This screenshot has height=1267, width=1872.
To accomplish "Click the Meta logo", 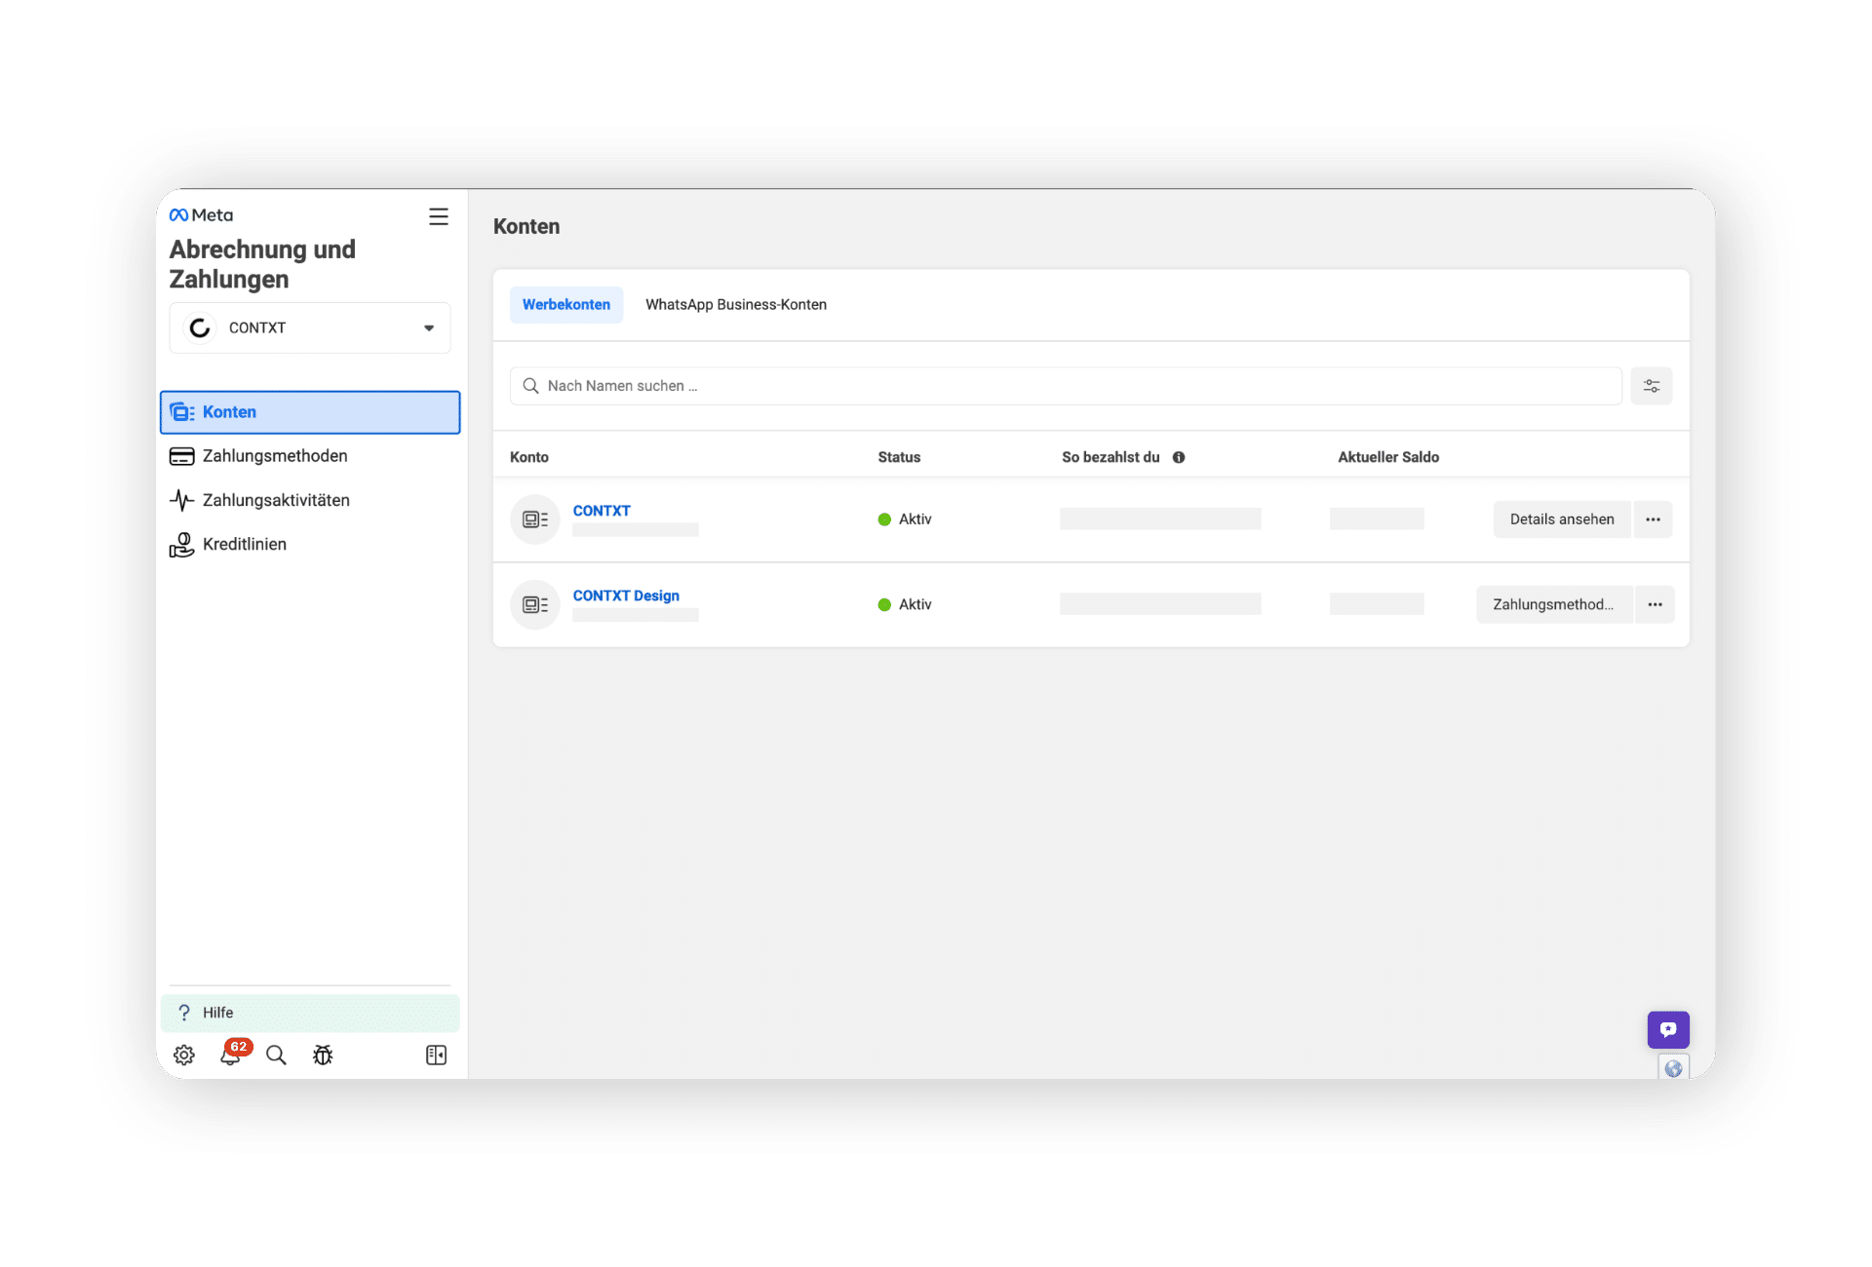I will coord(201,215).
